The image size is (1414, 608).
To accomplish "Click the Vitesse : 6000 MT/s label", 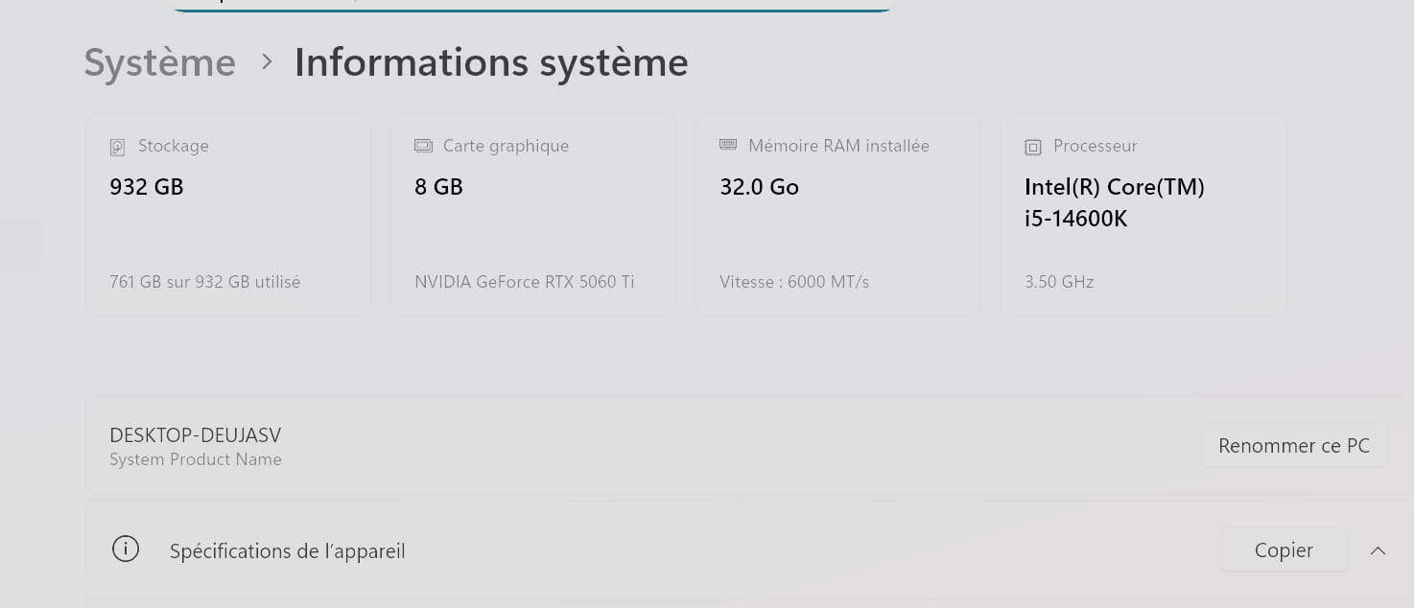I will click(x=793, y=282).
